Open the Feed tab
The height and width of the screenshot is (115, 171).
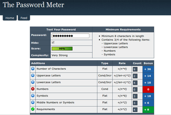coord(24,18)
